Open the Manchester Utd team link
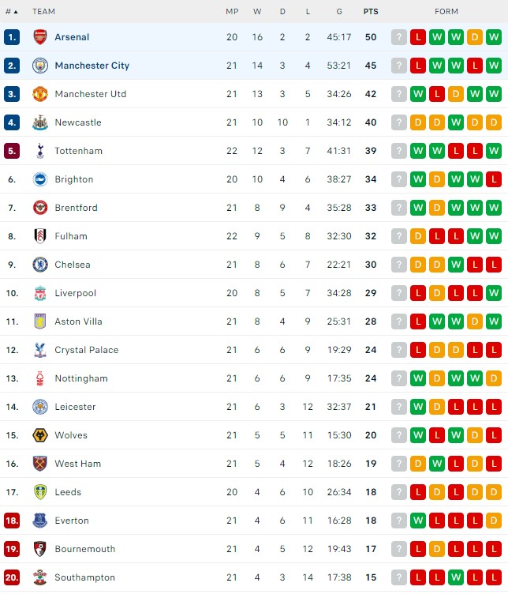Screen dimensions: 508x594 tap(91, 94)
